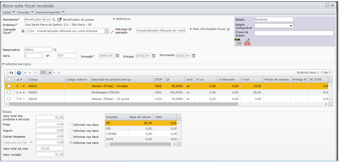This screenshot has height=162, width=339.
Task: Sort grid by the Vl tot column header
Action: pyautogui.click(x=251, y=79)
